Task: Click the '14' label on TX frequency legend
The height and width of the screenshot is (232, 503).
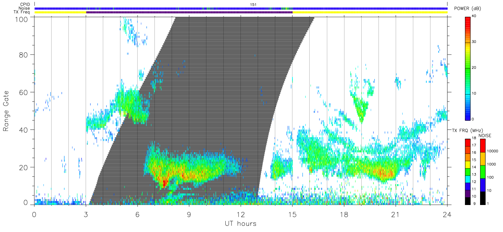Action: 474,168
